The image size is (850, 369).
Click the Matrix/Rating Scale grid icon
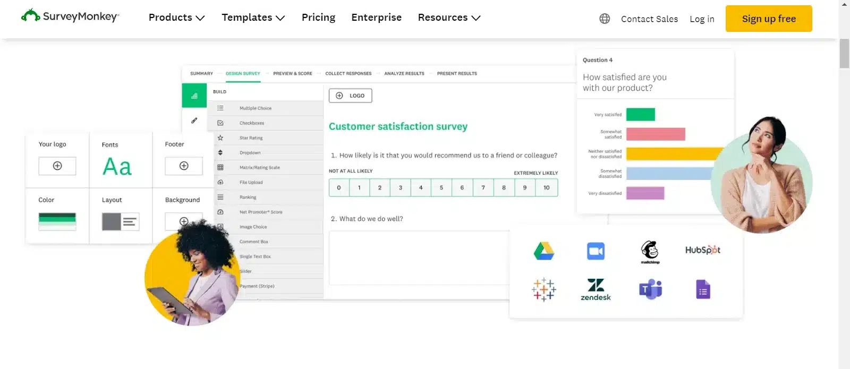tap(220, 167)
